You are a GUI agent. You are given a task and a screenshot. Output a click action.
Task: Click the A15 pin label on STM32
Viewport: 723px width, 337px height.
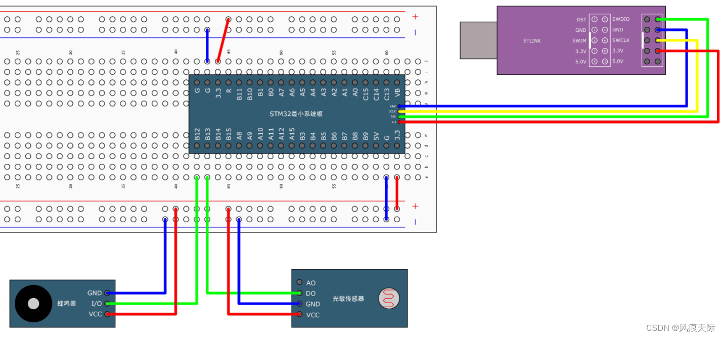click(292, 134)
